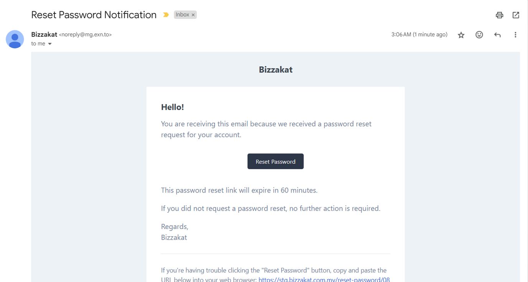Click the Inbox label chip
The image size is (528, 282).
182,15
